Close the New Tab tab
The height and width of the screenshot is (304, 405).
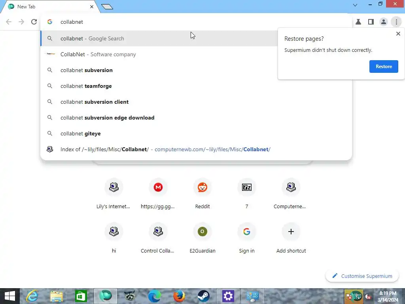[92, 7]
